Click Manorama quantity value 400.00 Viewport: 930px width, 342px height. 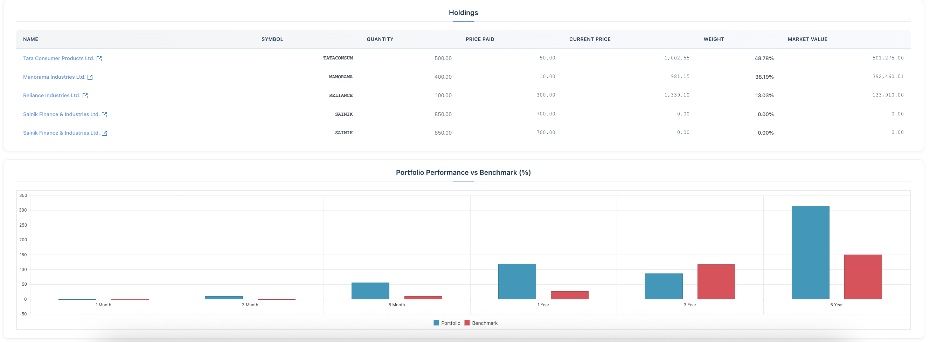pyautogui.click(x=443, y=77)
